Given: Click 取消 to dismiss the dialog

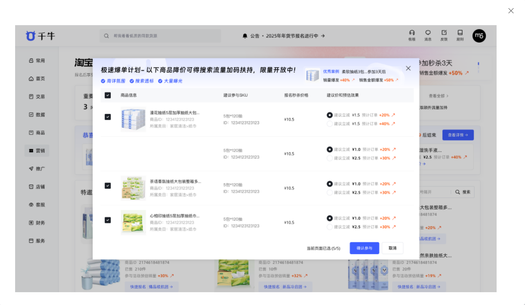Looking at the screenshot, I should pos(393,248).
